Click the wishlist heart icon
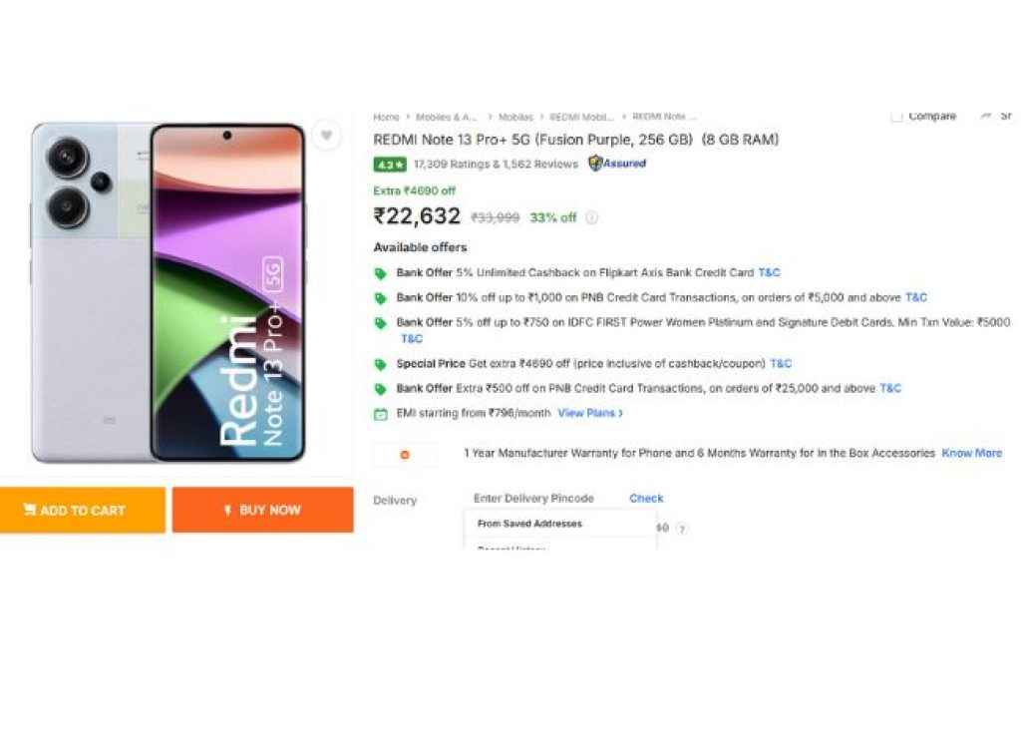1021x754 pixels. pos(327,136)
